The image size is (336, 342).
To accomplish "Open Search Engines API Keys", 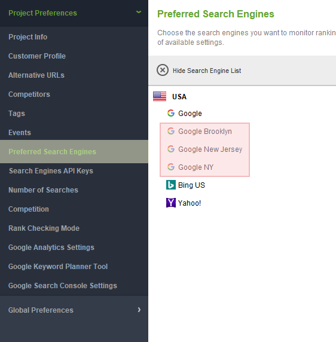I will [x=51, y=171].
